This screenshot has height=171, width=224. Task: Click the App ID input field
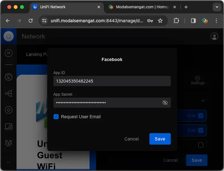click(x=112, y=81)
